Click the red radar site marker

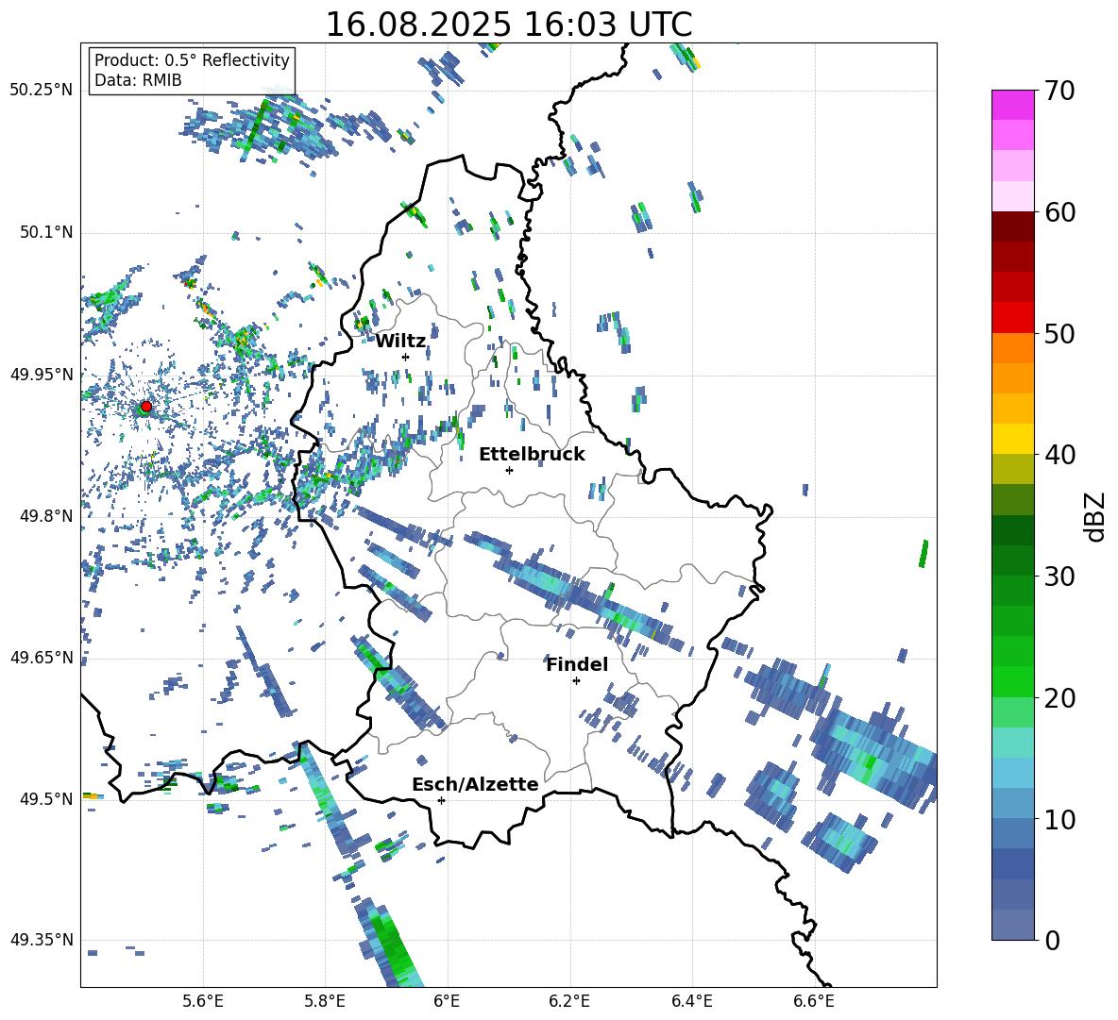click(x=146, y=407)
